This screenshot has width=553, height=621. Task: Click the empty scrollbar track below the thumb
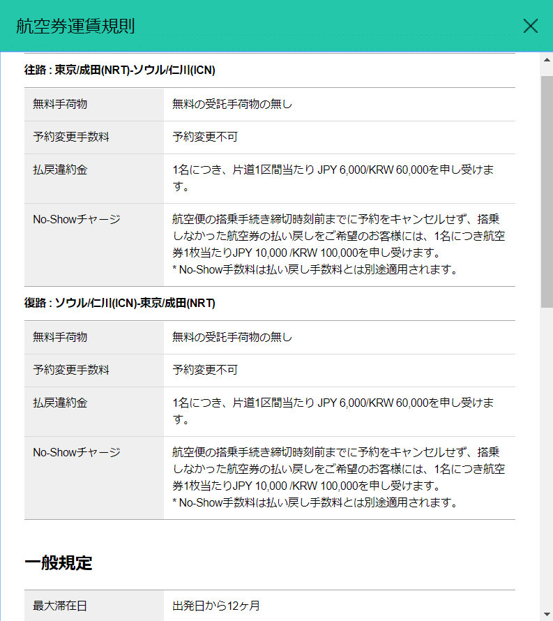coord(547,454)
